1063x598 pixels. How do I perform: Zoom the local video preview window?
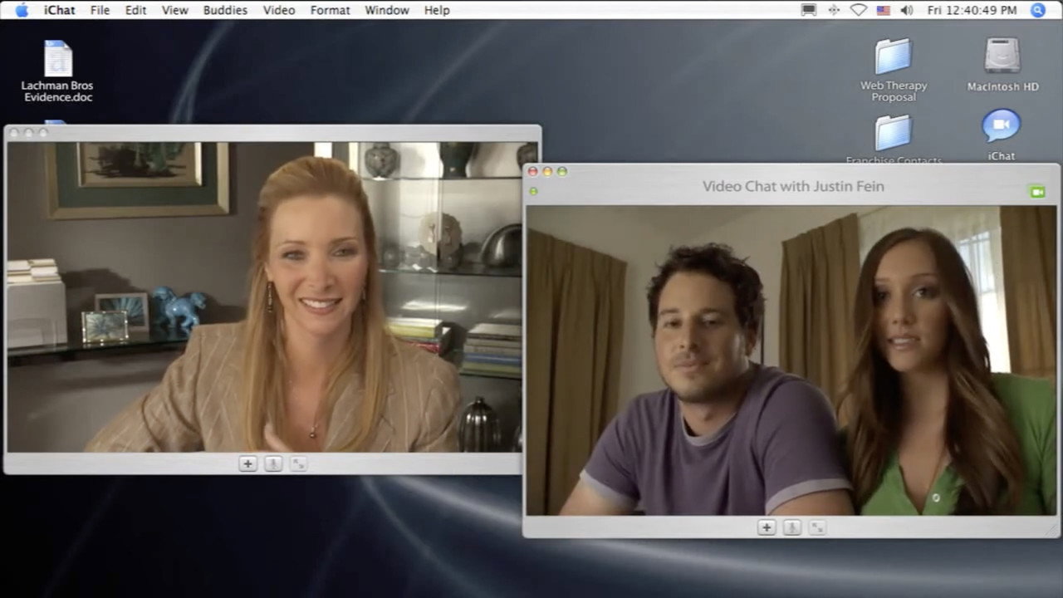43,132
